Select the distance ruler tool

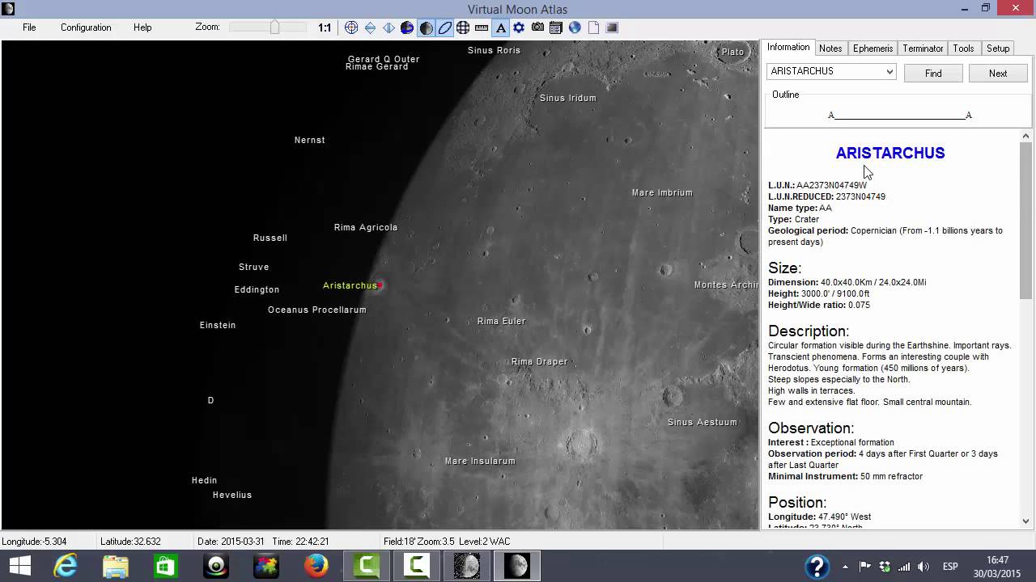pos(482,27)
